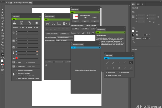This screenshot has height=108, width=162.
Task: Adjust stroke weight stepper arrows
Action: [x=143, y=35]
